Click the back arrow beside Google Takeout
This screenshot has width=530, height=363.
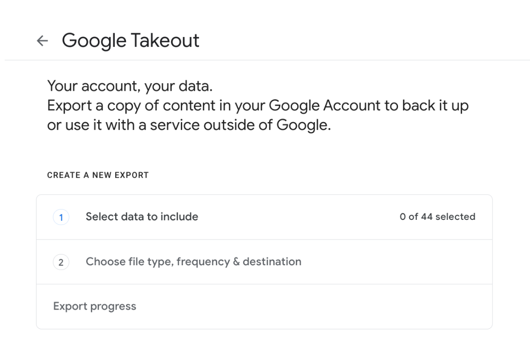point(42,41)
